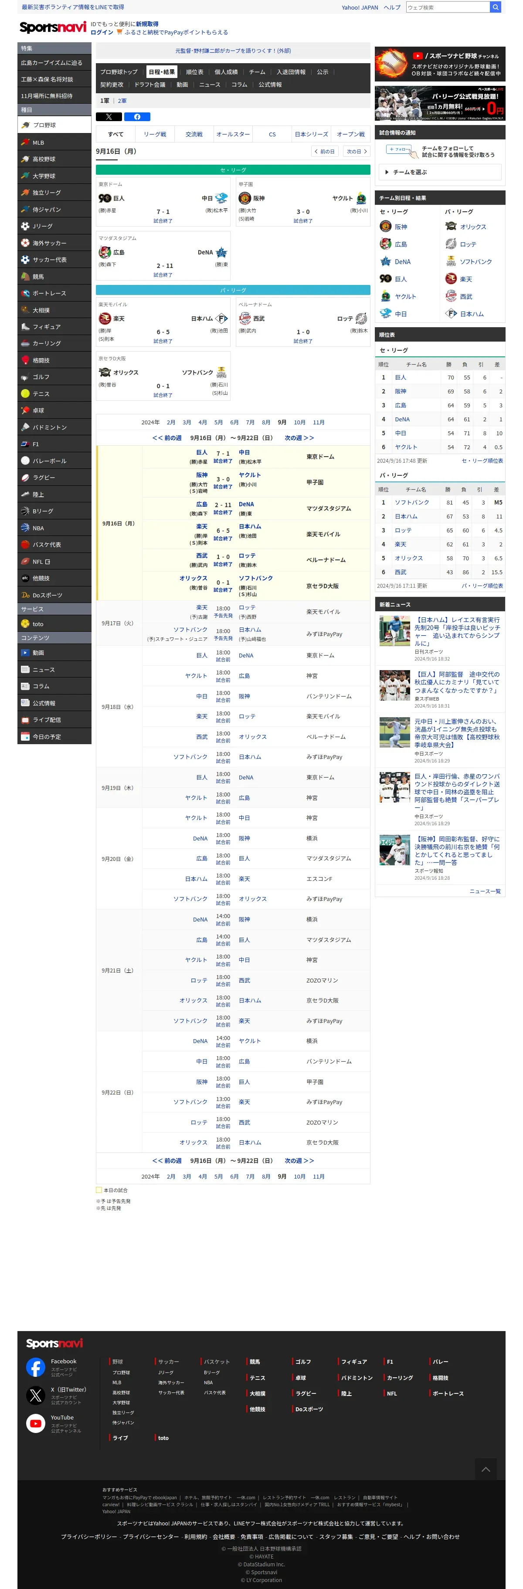This screenshot has width=523, height=1589.
Task: Open 競馬 sidebar item
Action: point(54,276)
